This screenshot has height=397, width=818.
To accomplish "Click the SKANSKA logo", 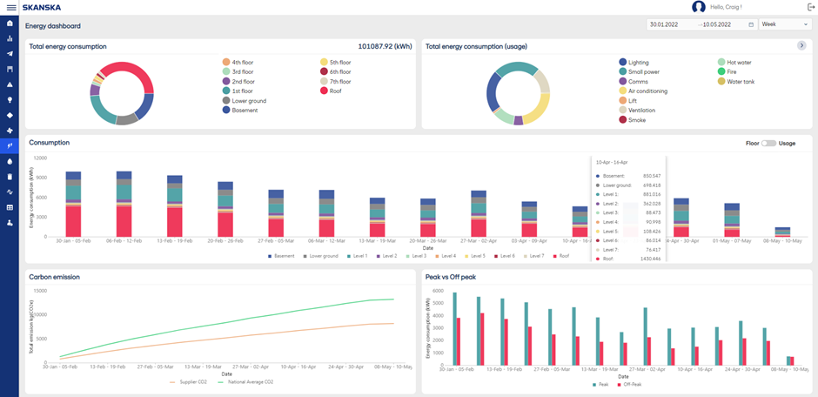I will [x=41, y=7].
